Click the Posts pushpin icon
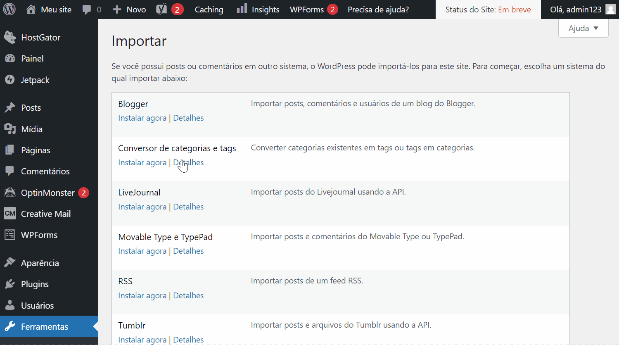 [x=10, y=107]
